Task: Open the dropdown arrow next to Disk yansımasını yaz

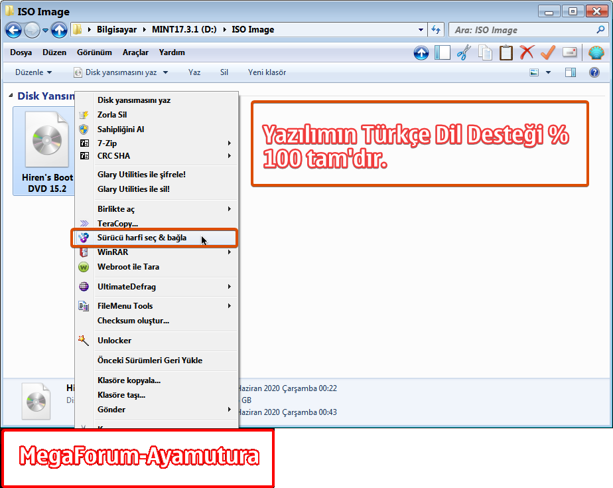Action: [165, 72]
